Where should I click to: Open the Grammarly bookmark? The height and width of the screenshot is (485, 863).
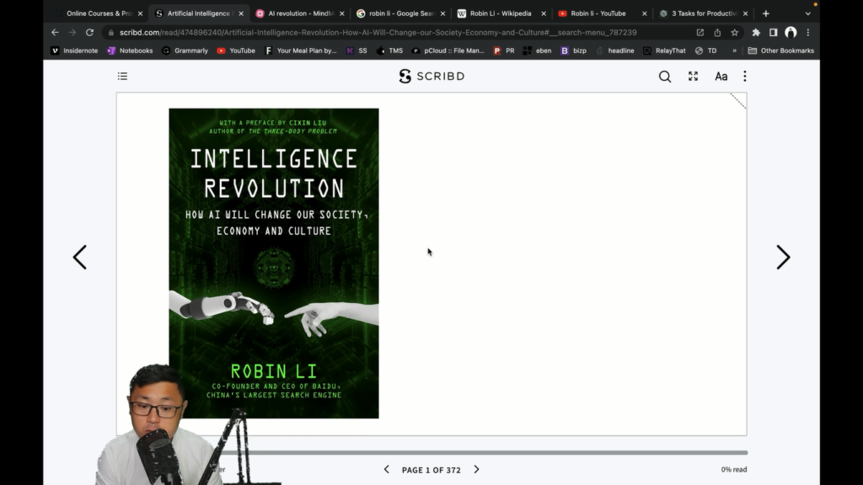tap(185, 51)
